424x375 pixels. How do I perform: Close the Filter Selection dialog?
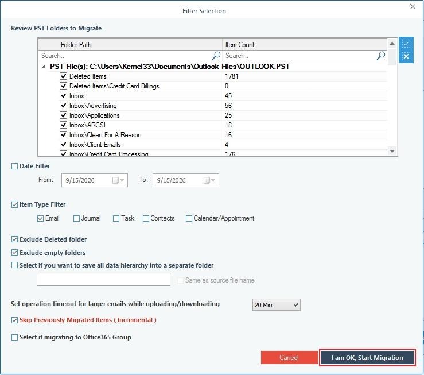413,6
